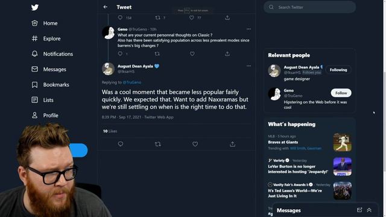Click the Search Twitter field
This screenshot has width=386, height=217.
pyautogui.click(x=309, y=7)
